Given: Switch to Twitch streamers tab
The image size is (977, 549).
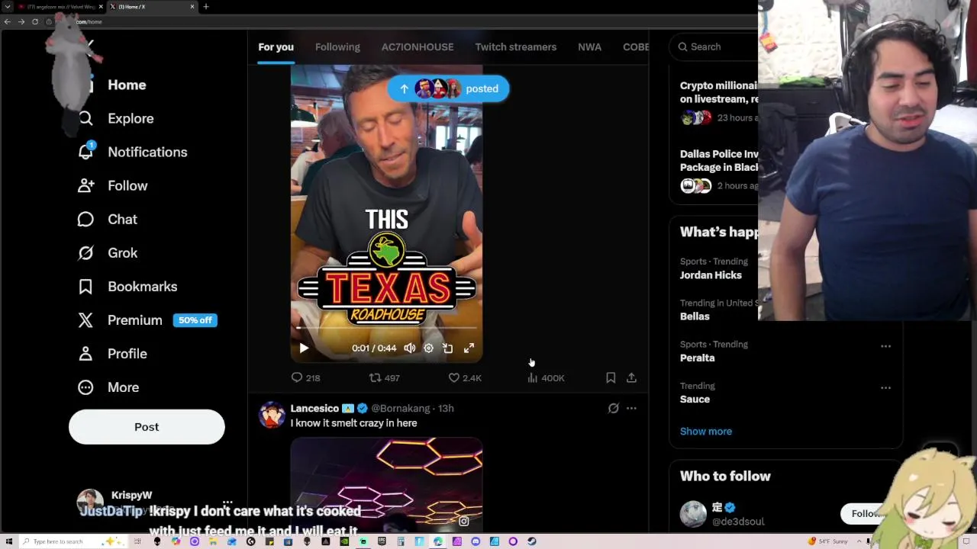Looking at the screenshot, I should tap(516, 47).
